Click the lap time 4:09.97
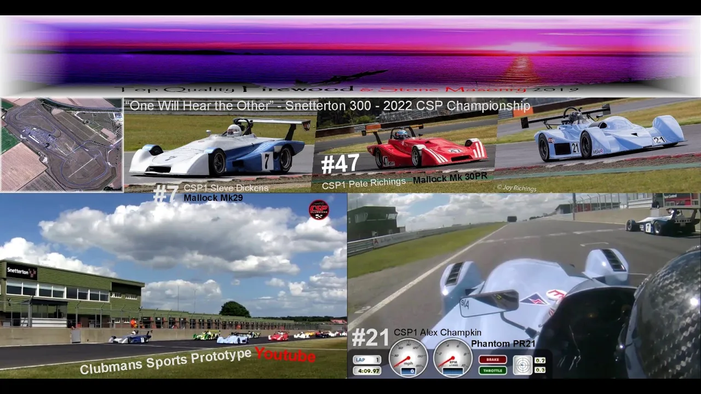The width and height of the screenshot is (701, 394). pos(367,370)
